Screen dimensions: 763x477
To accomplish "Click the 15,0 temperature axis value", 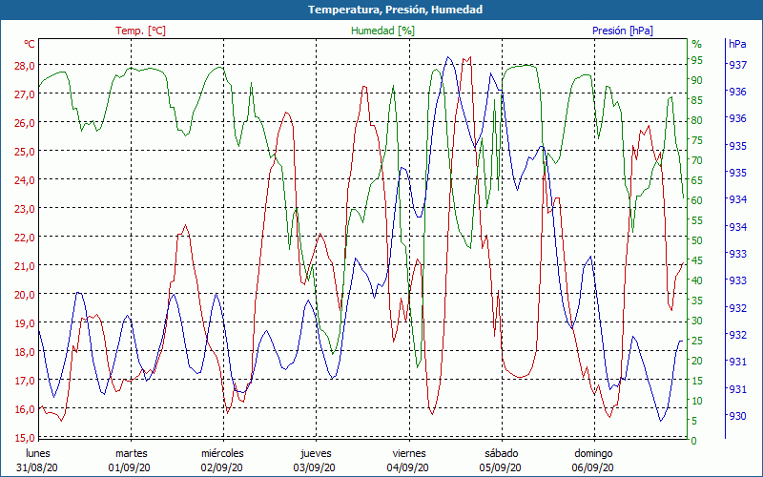I will click(x=25, y=438).
